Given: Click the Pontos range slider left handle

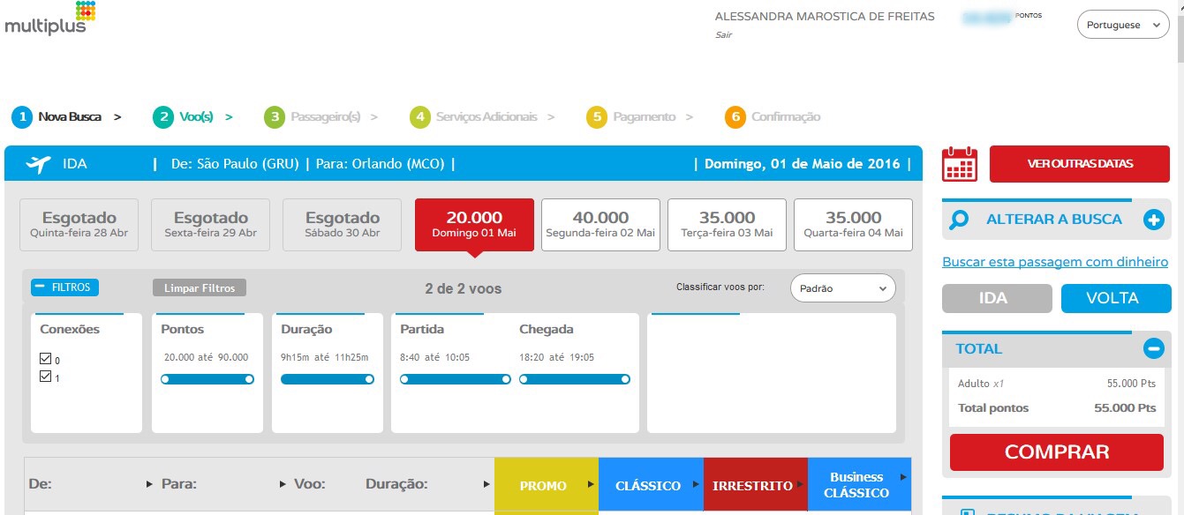Looking at the screenshot, I should tap(166, 379).
